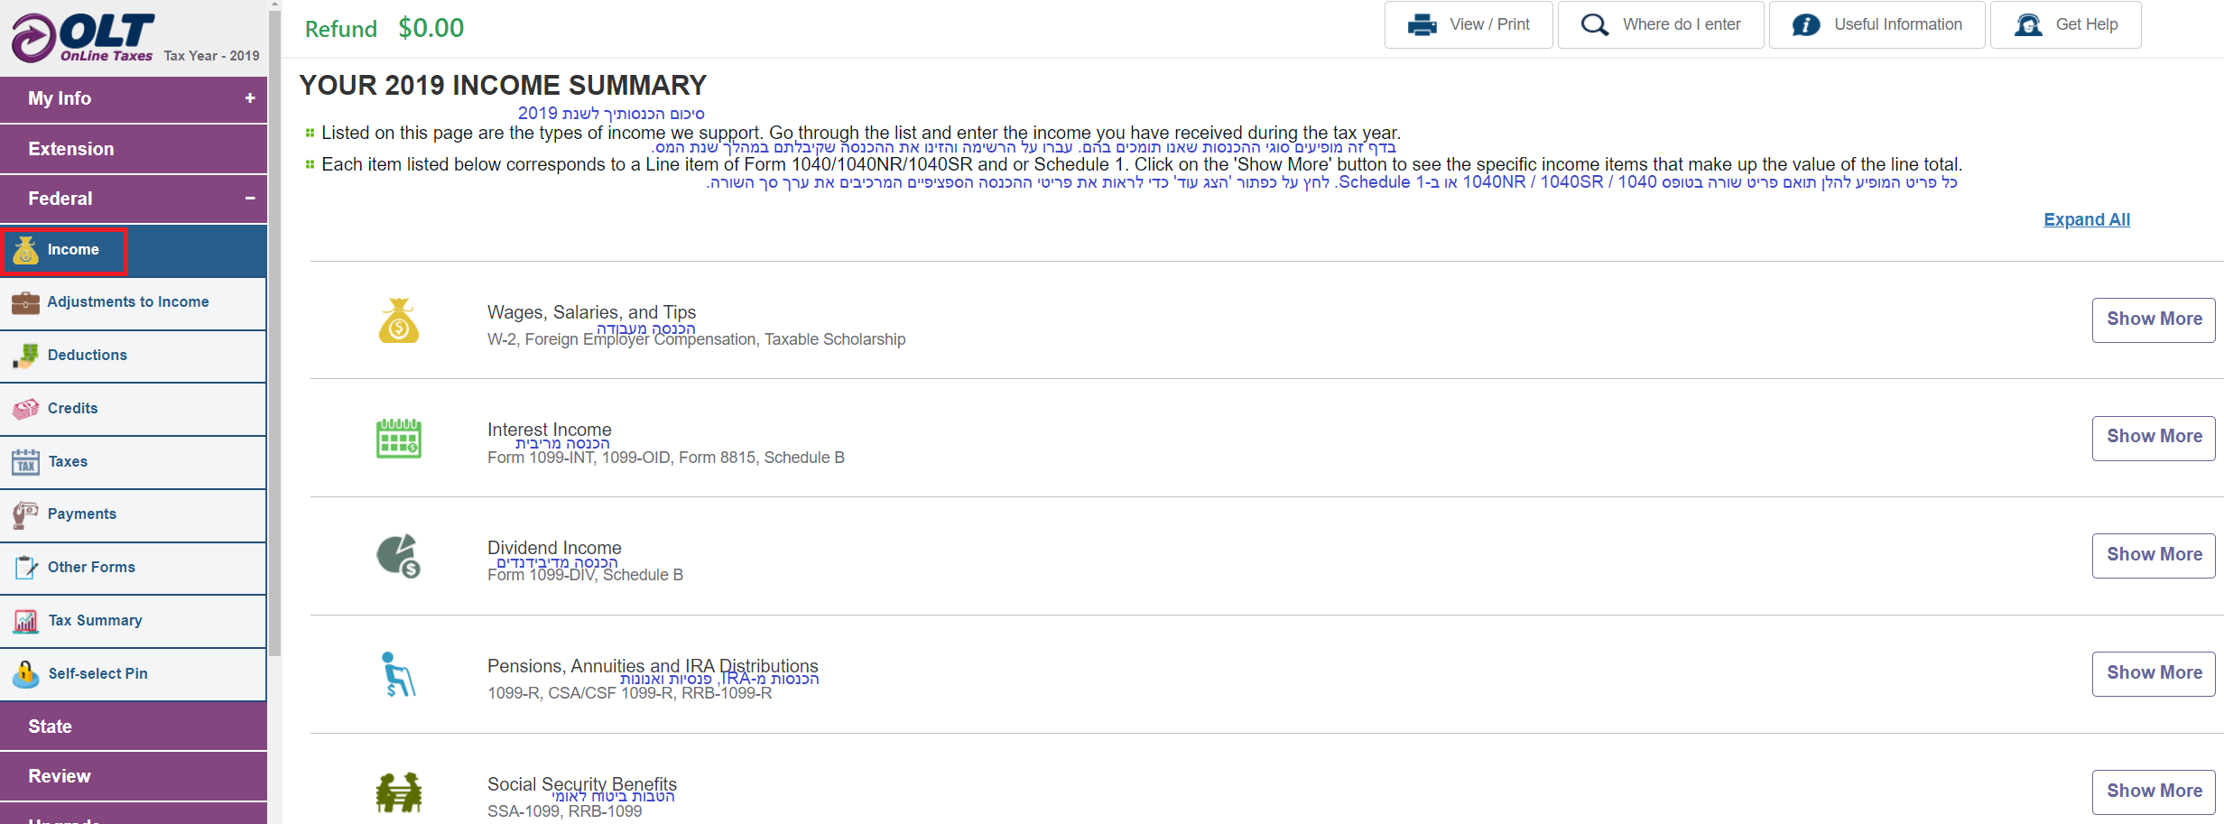Screen dimensions: 2224x824
Task: Click the Credits cash icon
Action: pos(25,409)
